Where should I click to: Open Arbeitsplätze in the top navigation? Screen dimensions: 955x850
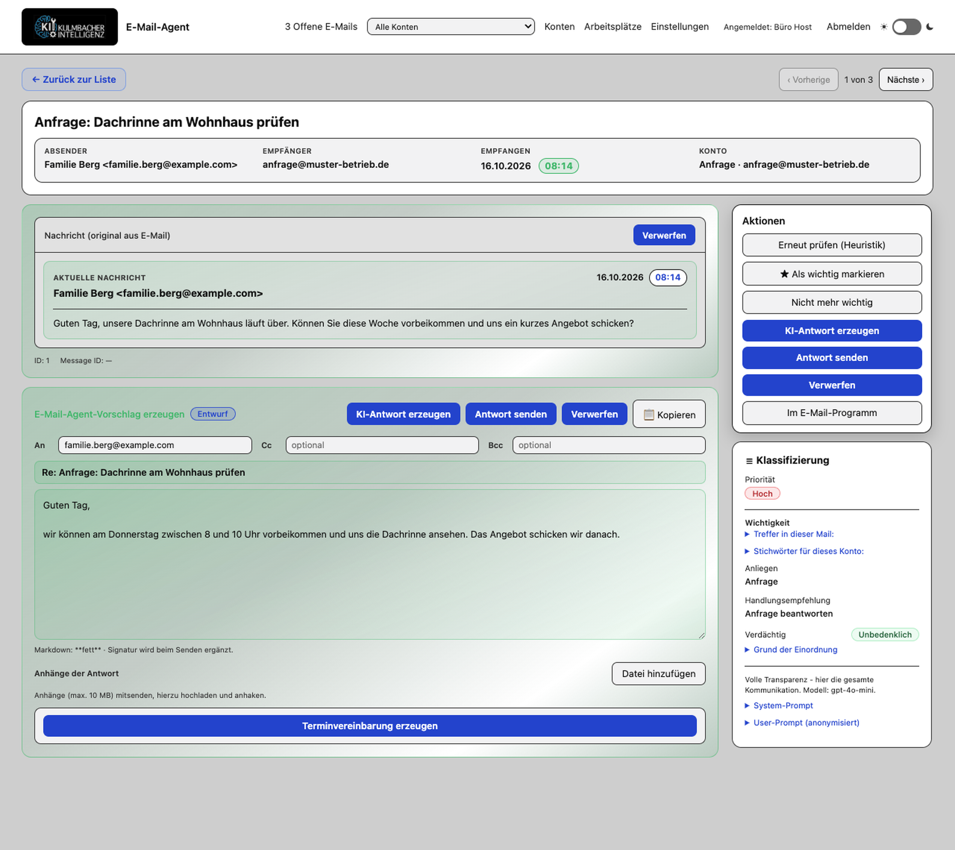(x=613, y=26)
